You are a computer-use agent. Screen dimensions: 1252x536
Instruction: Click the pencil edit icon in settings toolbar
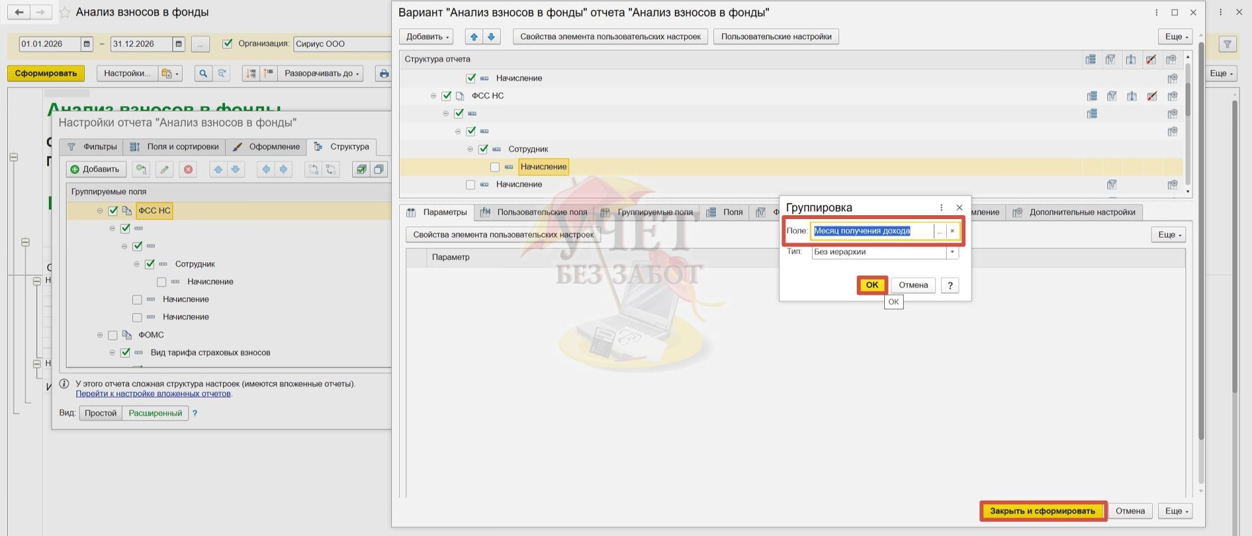tap(164, 170)
